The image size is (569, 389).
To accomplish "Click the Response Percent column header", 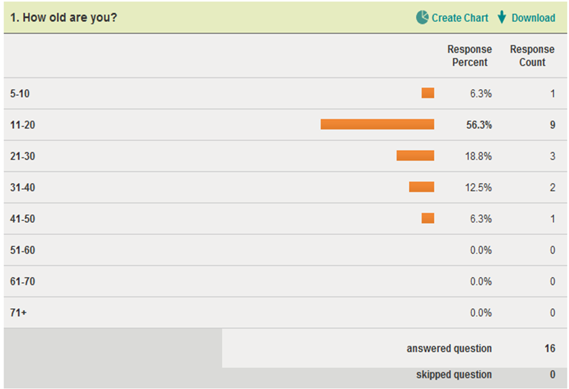I will [469, 56].
